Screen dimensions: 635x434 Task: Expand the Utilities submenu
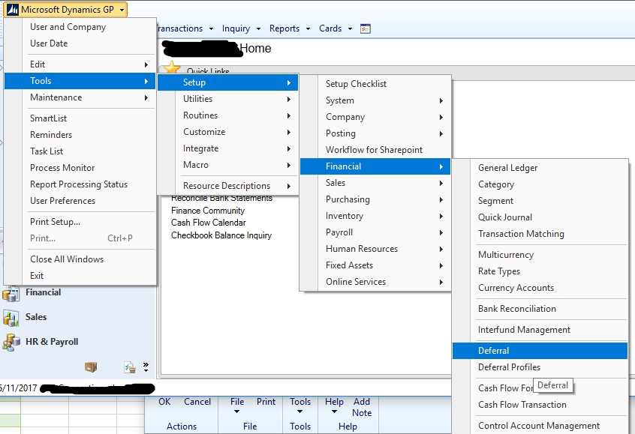point(227,99)
